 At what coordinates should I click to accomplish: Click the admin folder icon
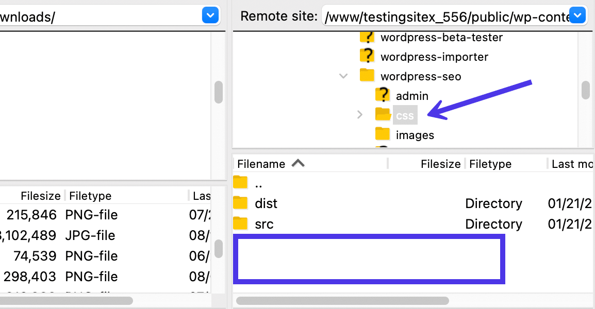(383, 95)
